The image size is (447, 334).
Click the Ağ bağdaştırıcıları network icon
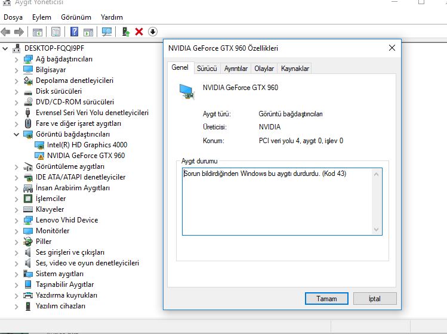point(28,59)
